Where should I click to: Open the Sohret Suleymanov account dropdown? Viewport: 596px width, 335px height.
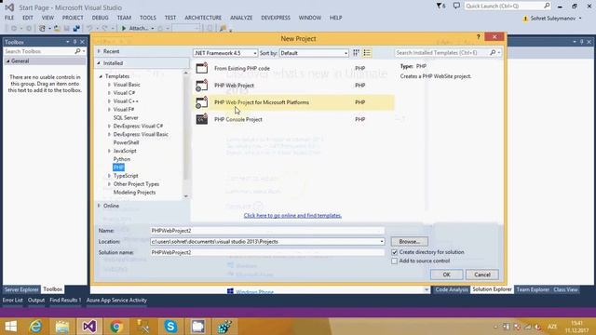580,19
